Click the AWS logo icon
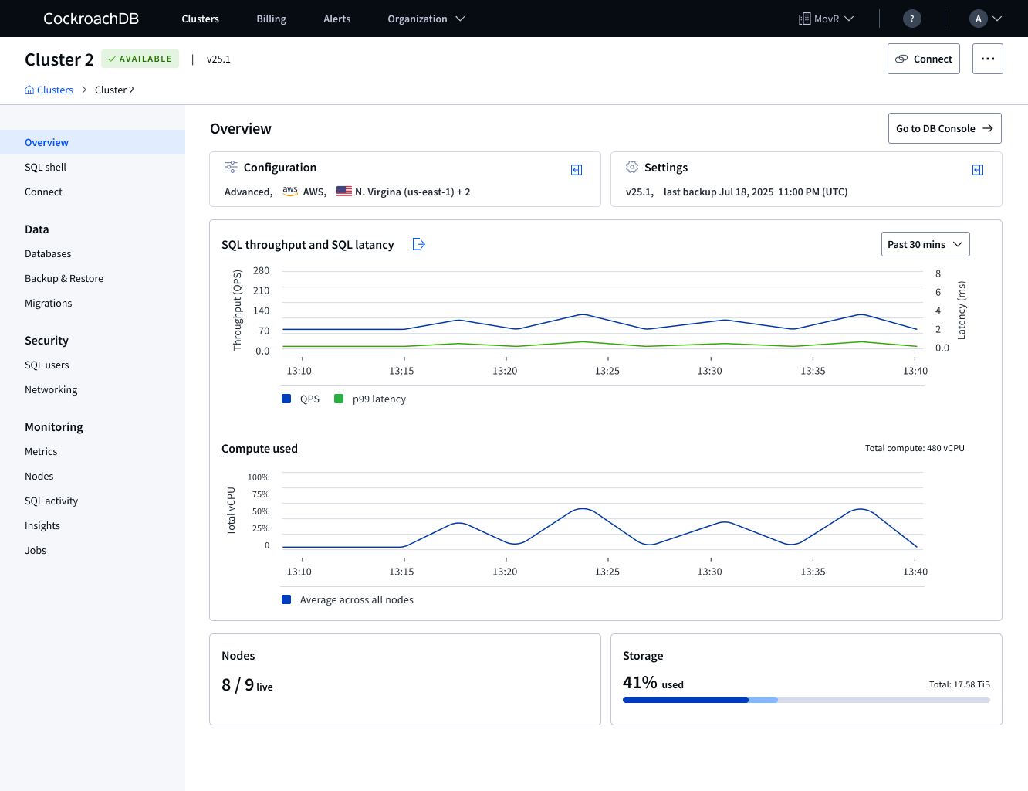 [290, 191]
